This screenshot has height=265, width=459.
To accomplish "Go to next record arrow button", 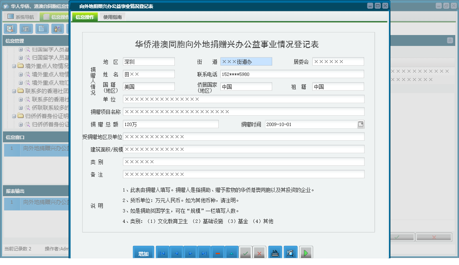I will 190,253.
